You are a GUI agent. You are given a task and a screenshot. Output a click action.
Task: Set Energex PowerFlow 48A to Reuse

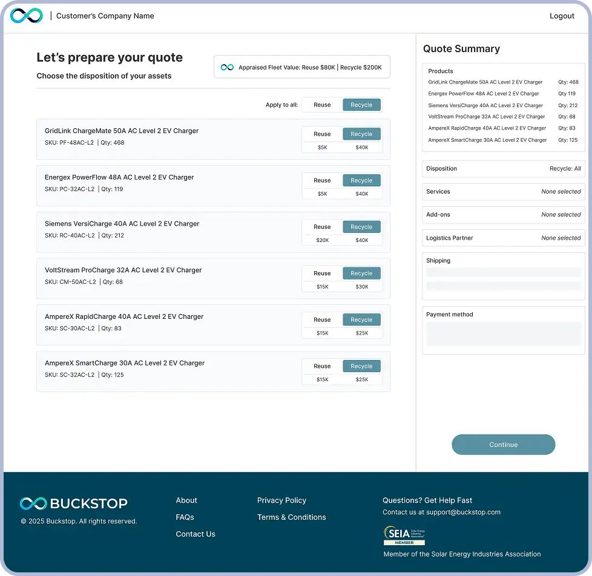tap(322, 180)
